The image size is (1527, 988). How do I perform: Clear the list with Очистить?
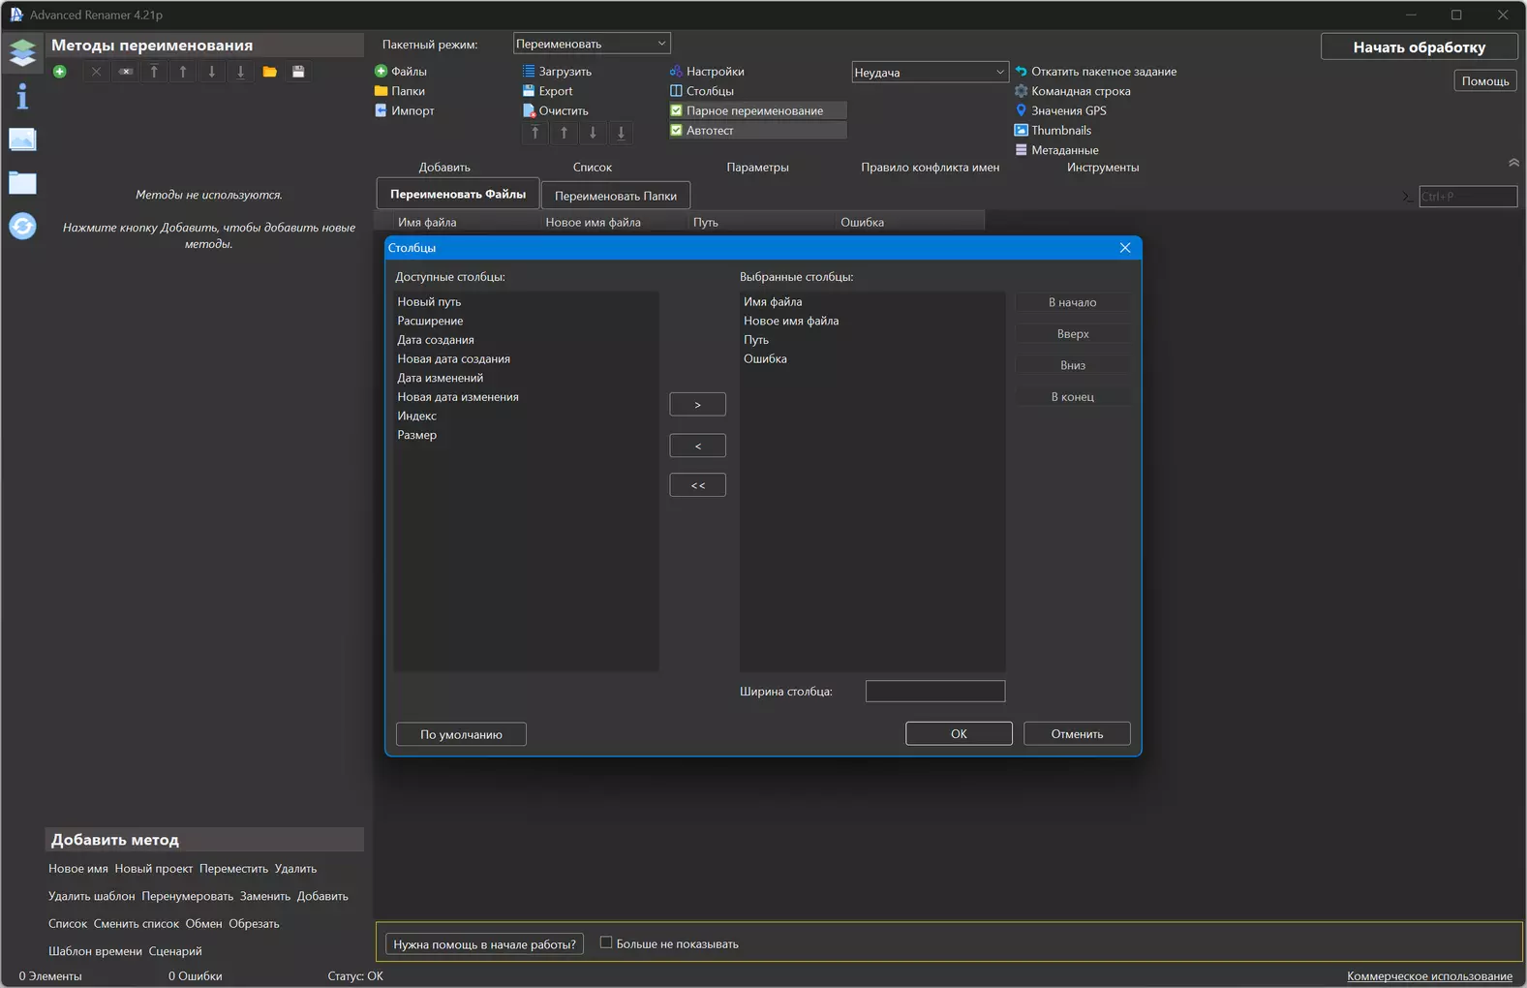(556, 110)
